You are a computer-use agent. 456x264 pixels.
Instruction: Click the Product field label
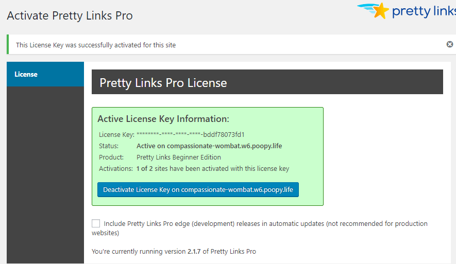coord(111,157)
